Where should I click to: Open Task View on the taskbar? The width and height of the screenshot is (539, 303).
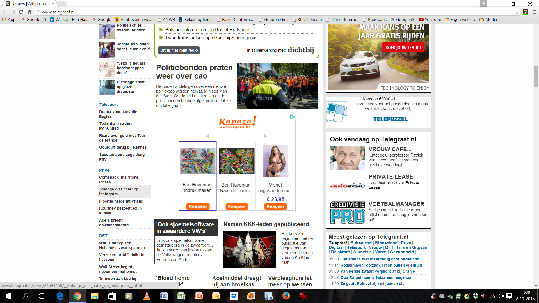(42, 296)
